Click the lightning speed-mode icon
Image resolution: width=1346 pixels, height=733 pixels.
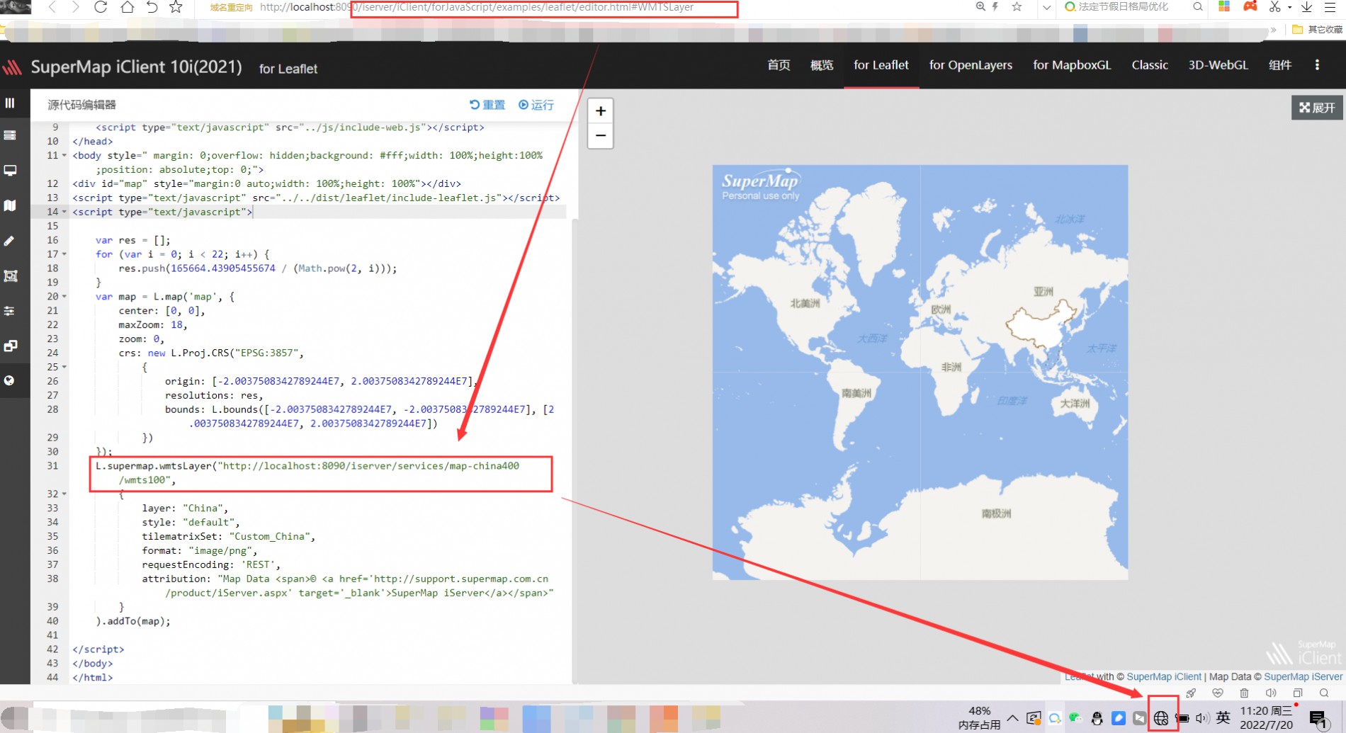(x=995, y=6)
